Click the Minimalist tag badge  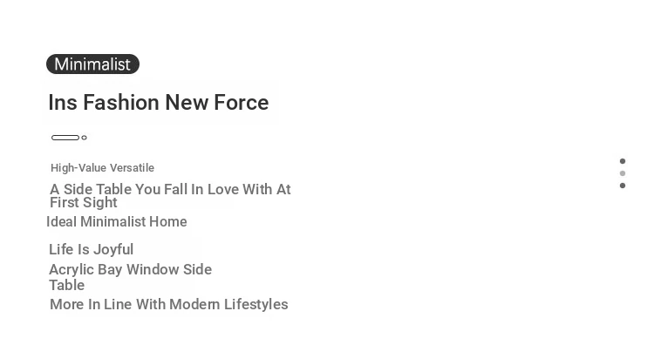(x=92, y=64)
